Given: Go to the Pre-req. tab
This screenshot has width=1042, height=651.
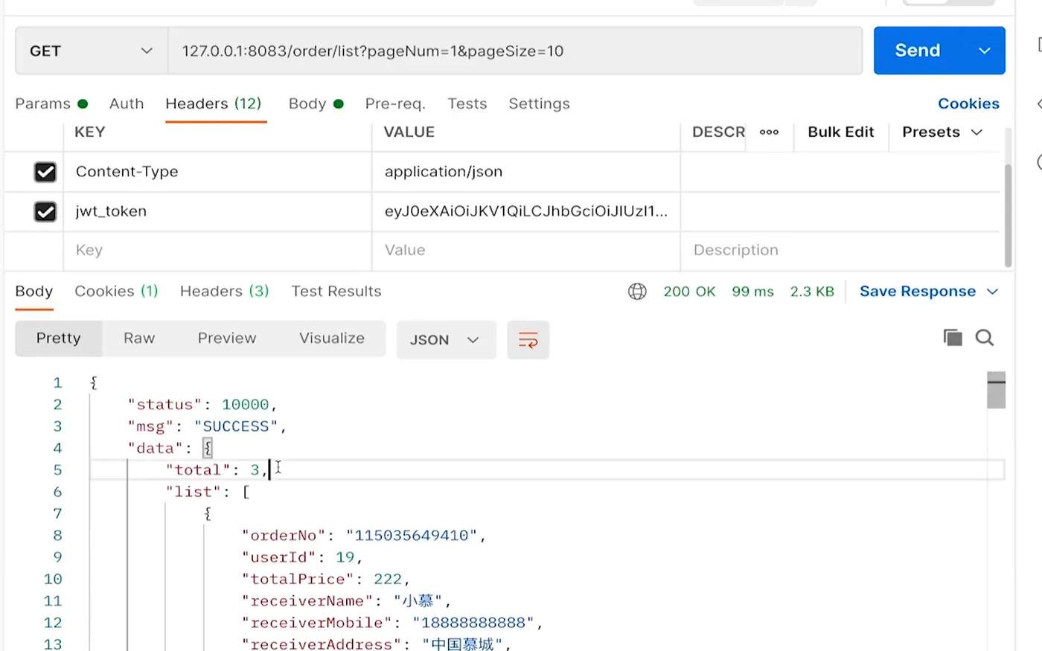Looking at the screenshot, I should click(x=395, y=103).
